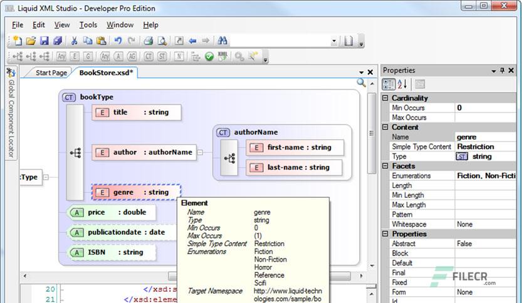
Task: Open the View menu
Action: (62, 24)
